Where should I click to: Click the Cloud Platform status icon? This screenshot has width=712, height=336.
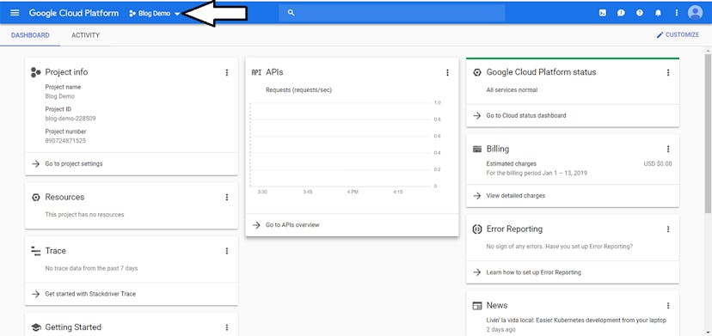tap(476, 73)
